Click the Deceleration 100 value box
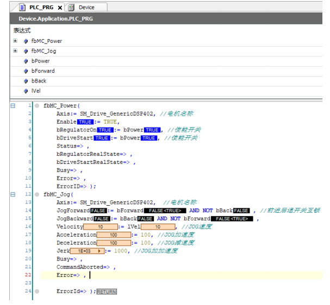 click(x=114, y=243)
